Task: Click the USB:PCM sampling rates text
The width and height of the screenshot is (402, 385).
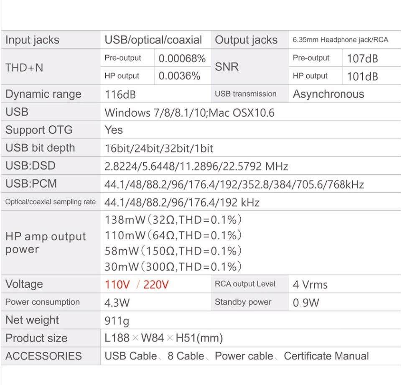Action: [234, 184]
